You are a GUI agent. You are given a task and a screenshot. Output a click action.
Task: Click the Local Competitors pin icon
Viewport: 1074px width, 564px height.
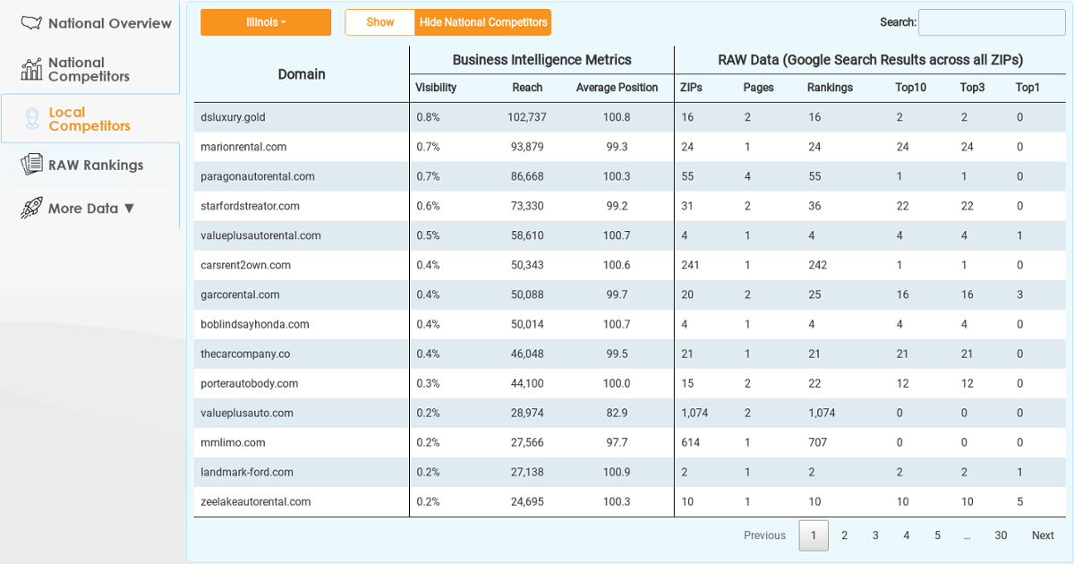click(31, 119)
